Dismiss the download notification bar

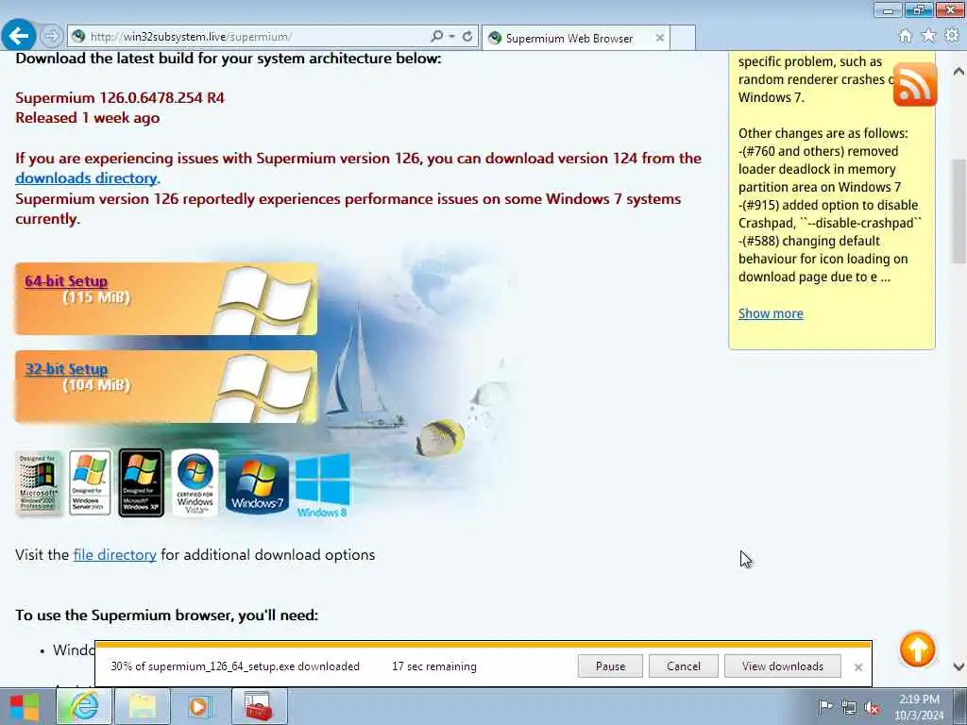pos(857,667)
